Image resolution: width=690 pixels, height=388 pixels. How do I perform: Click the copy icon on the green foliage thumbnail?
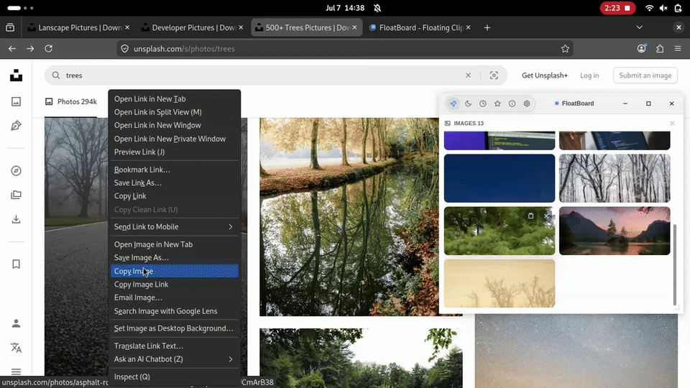click(x=530, y=216)
